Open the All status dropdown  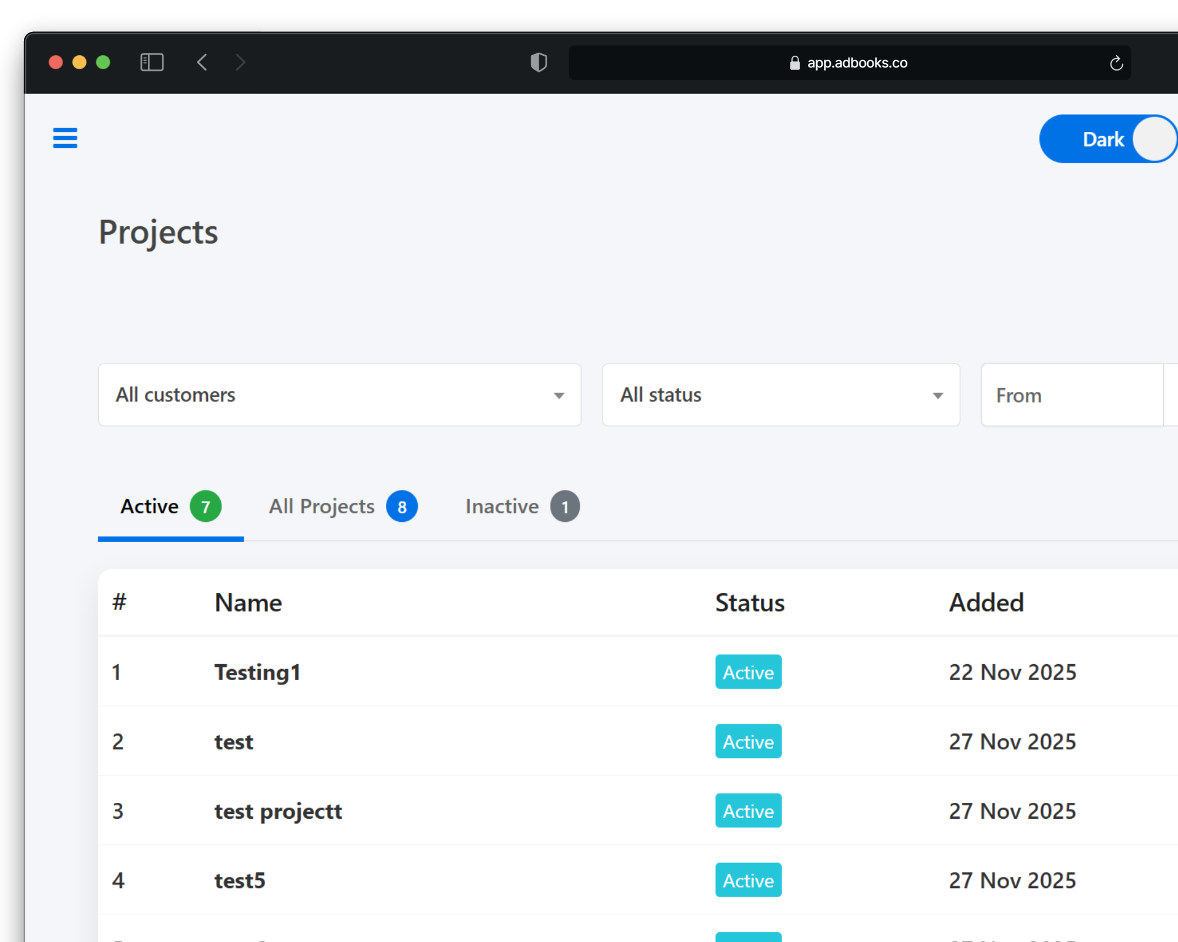[780, 395]
